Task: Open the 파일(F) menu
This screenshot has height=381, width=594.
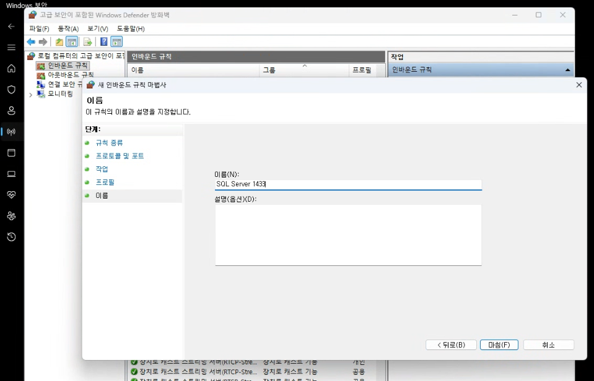Action: coord(40,28)
